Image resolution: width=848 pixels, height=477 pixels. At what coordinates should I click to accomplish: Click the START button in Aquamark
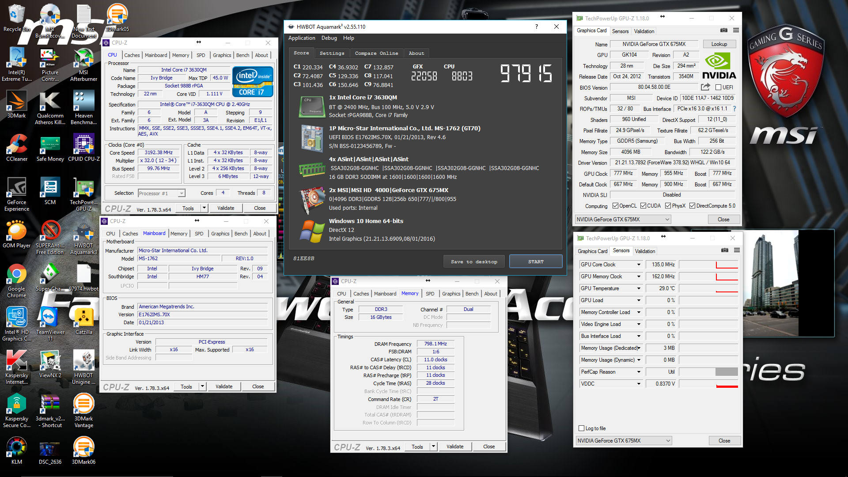point(536,261)
